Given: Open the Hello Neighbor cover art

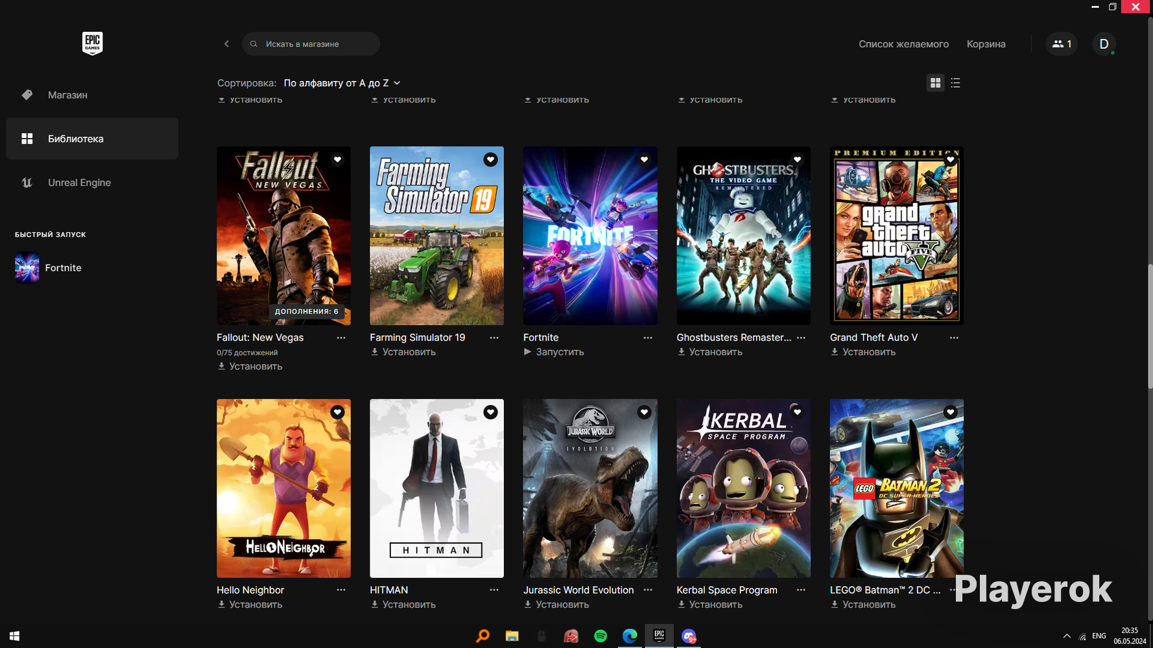Looking at the screenshot, I should point(283,489).
